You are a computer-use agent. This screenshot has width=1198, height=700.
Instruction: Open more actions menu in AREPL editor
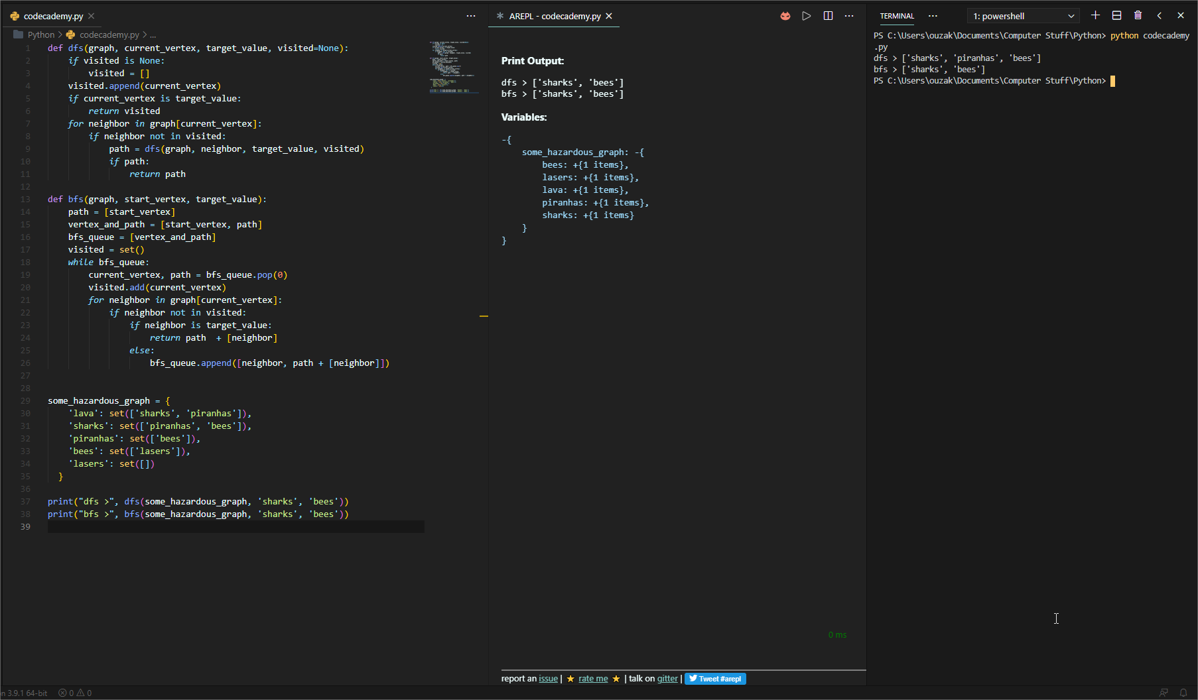(849, 15)
